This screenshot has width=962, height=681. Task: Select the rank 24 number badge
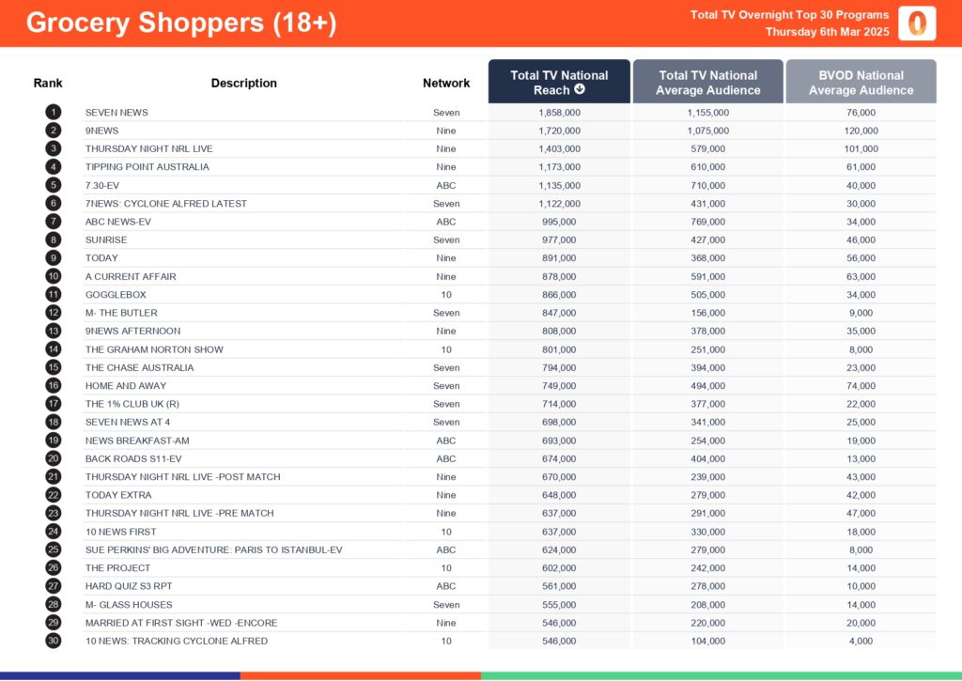click(x=53, y=532)
